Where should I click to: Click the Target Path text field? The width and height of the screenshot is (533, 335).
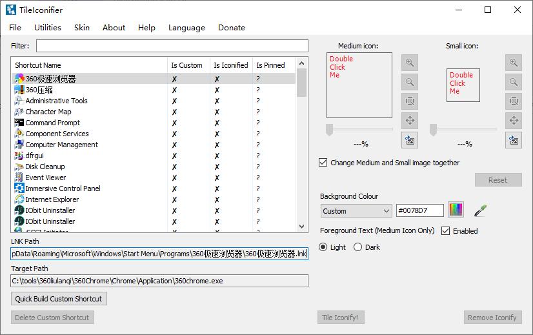[159, 281]
